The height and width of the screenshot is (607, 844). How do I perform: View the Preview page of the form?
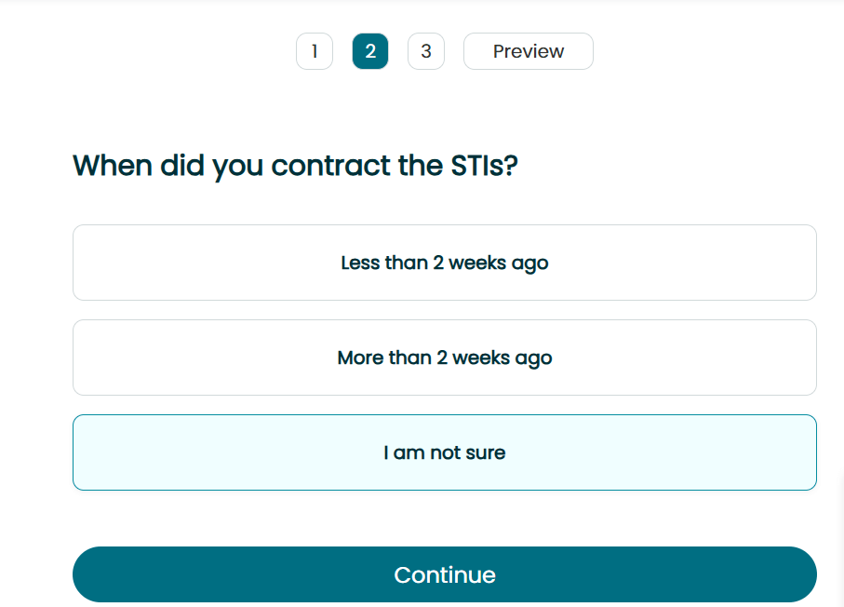click(x=529, y=51)
